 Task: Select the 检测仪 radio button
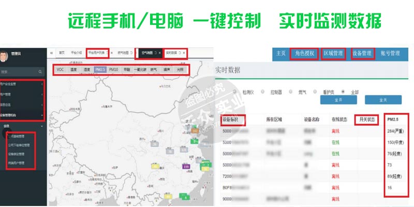[x=234, y=92]
